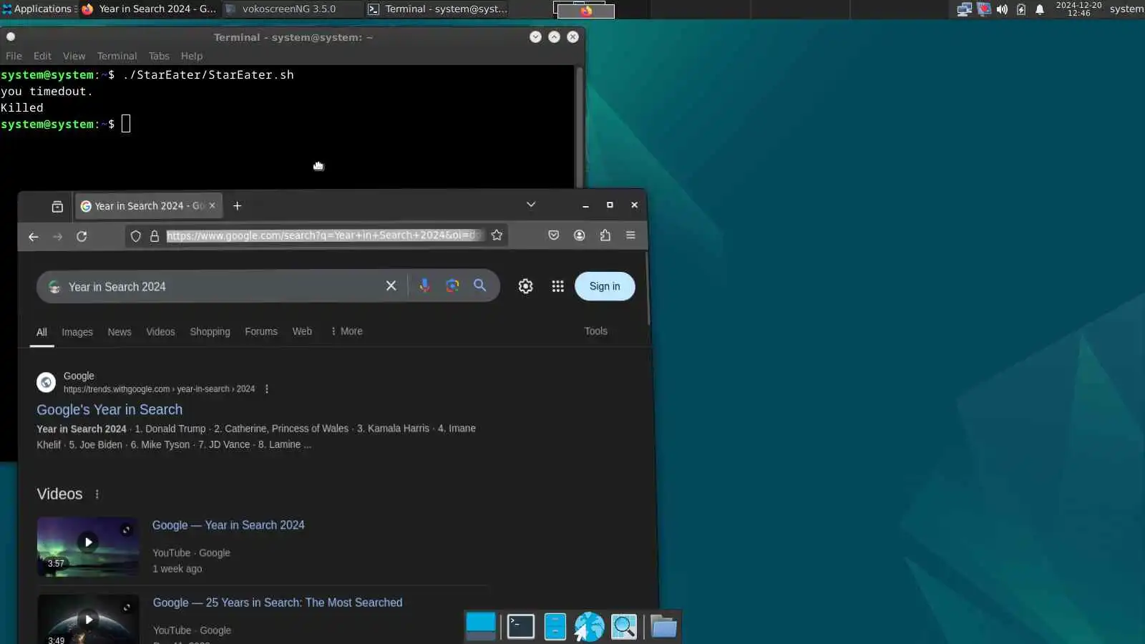Open the Google apps grid
Image resolution: width=1145 pixels, height=644 pixels.
tap(557, 286)
